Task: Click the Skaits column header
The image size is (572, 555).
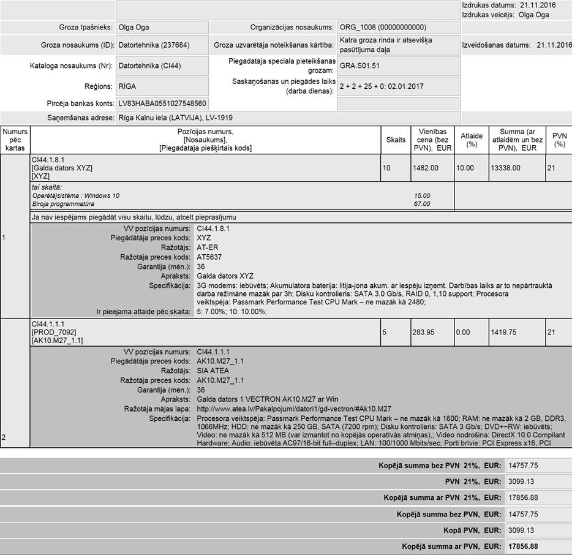Action: [x=396, y=140]
